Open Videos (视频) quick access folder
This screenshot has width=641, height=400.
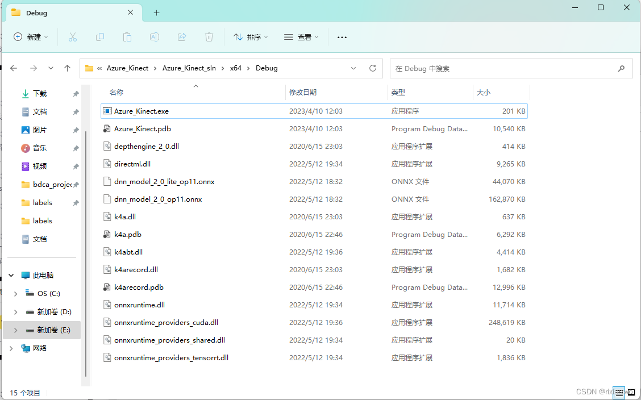pos(40,166)
